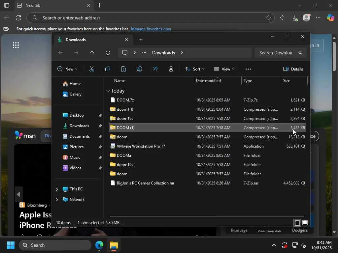Go up one folder level

pyautogui.click(x=92, y=53)
